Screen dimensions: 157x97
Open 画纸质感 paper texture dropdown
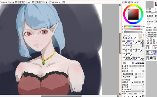[x=155, y=16]
